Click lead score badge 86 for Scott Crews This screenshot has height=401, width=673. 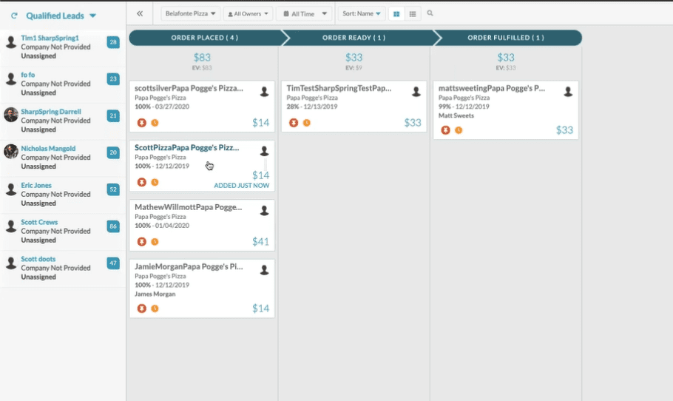coord(113,226)
